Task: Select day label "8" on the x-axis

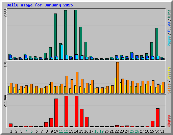Action: pos(47,131)
